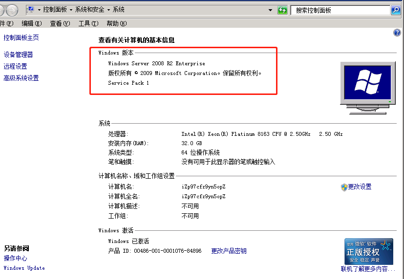Click the 查看有关计算机的基本信息 heading
The width and height of the screenshot is (404, 279).
point(137,40)
